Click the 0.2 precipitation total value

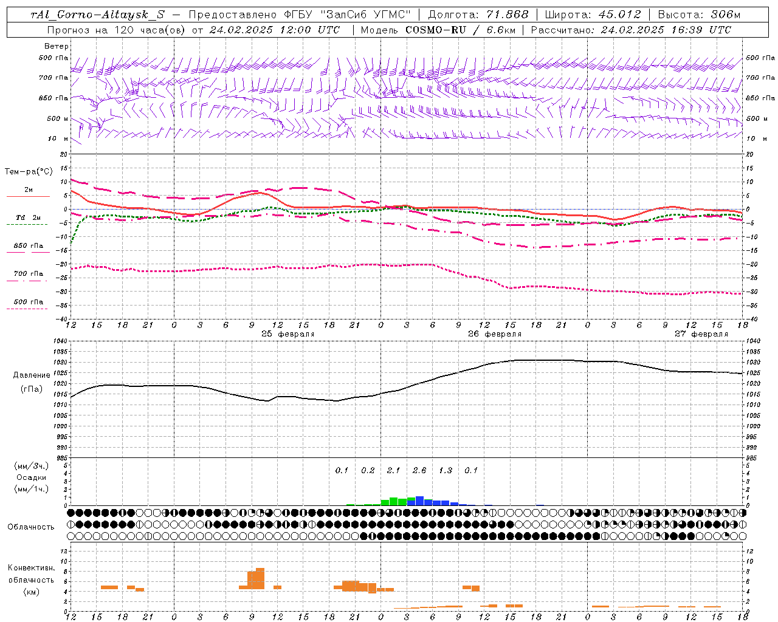pos(368,470)
